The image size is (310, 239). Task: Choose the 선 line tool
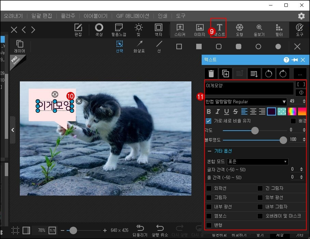pyautogui.click(x=159, y=47)
